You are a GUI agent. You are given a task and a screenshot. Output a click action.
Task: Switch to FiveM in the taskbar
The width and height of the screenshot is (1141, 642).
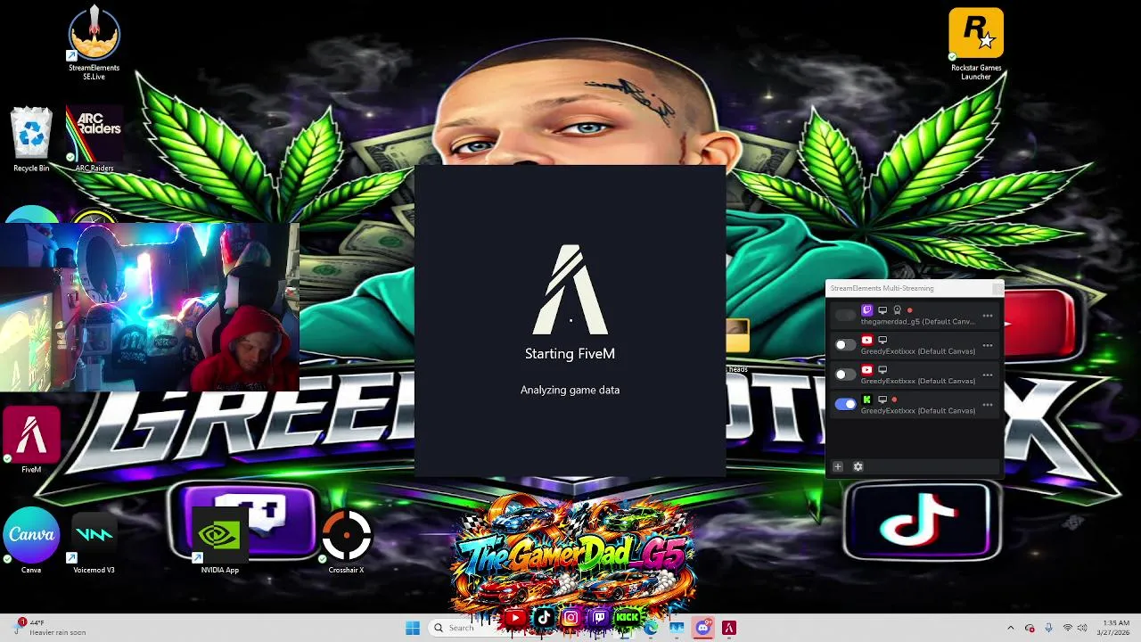pyautogui.click(x=729, y=628)
